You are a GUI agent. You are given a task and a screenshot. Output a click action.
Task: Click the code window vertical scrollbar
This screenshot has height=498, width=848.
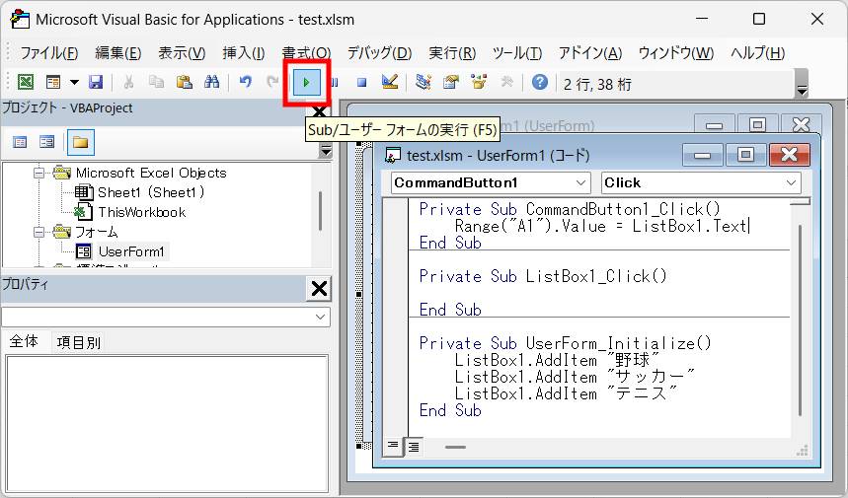[x=800, y=320]
